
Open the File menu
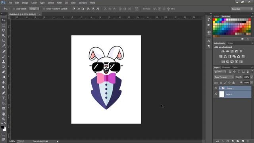pos(10,3)
